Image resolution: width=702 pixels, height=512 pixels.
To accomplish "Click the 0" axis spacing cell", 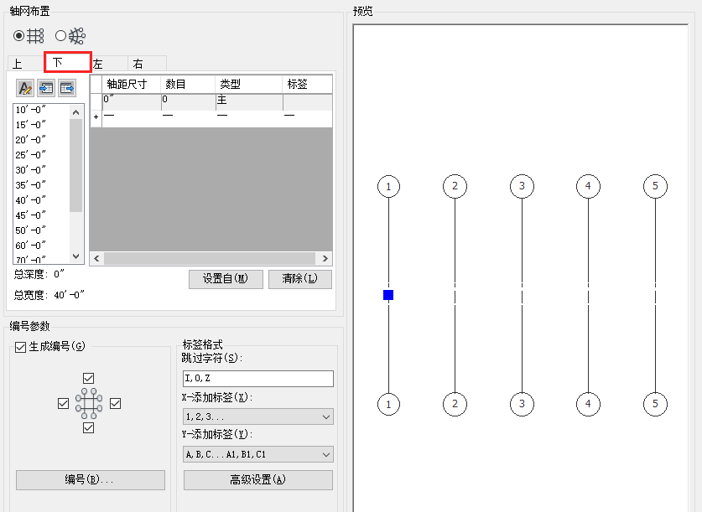I will [131, 102].
